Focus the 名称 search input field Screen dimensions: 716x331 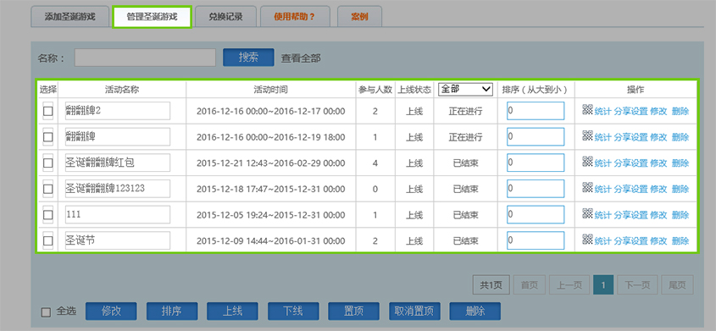click(x=145, y=58)
